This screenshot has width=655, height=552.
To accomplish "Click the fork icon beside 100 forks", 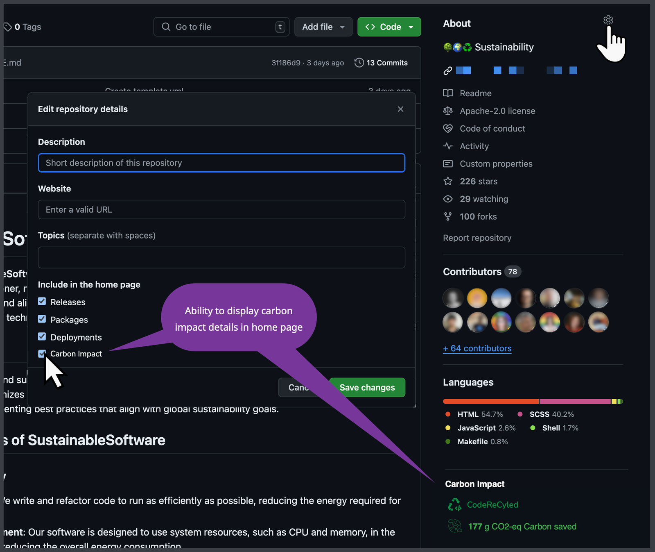I will coord(448,216).
